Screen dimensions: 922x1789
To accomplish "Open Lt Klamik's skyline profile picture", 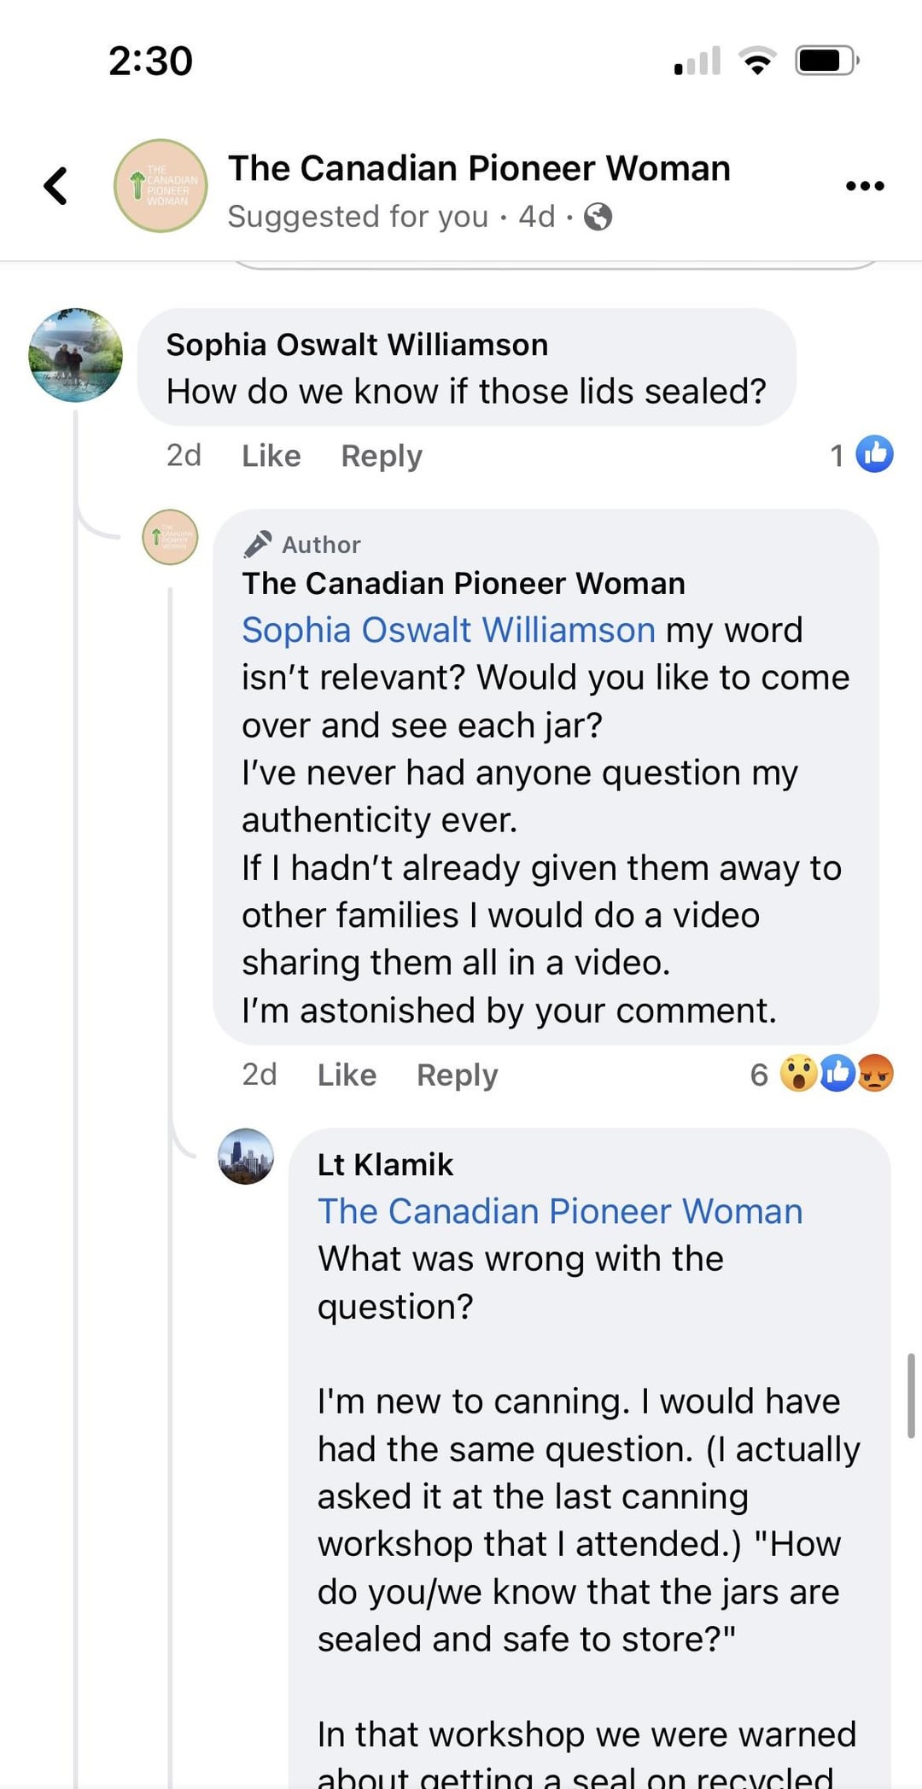I will click(x=246, y=1157).
